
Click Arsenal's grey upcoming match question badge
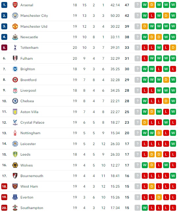138,5
